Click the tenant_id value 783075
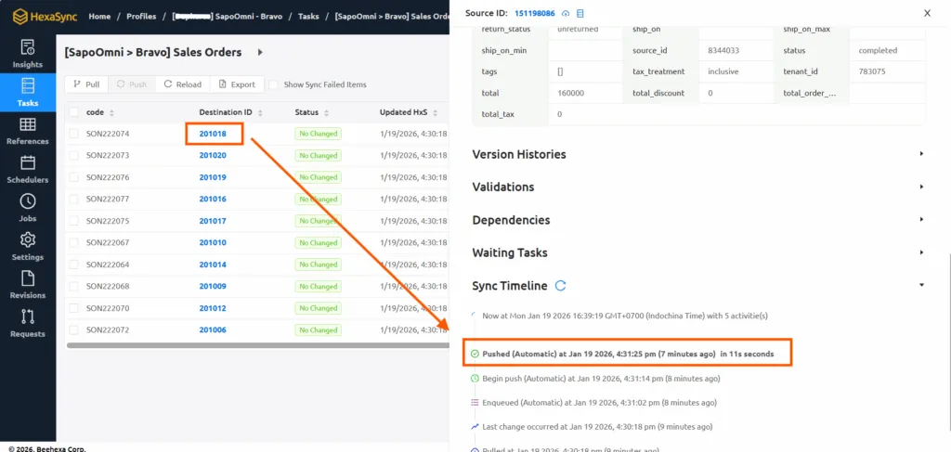Viewport: 951px width, 452px height. pos(872,71)
